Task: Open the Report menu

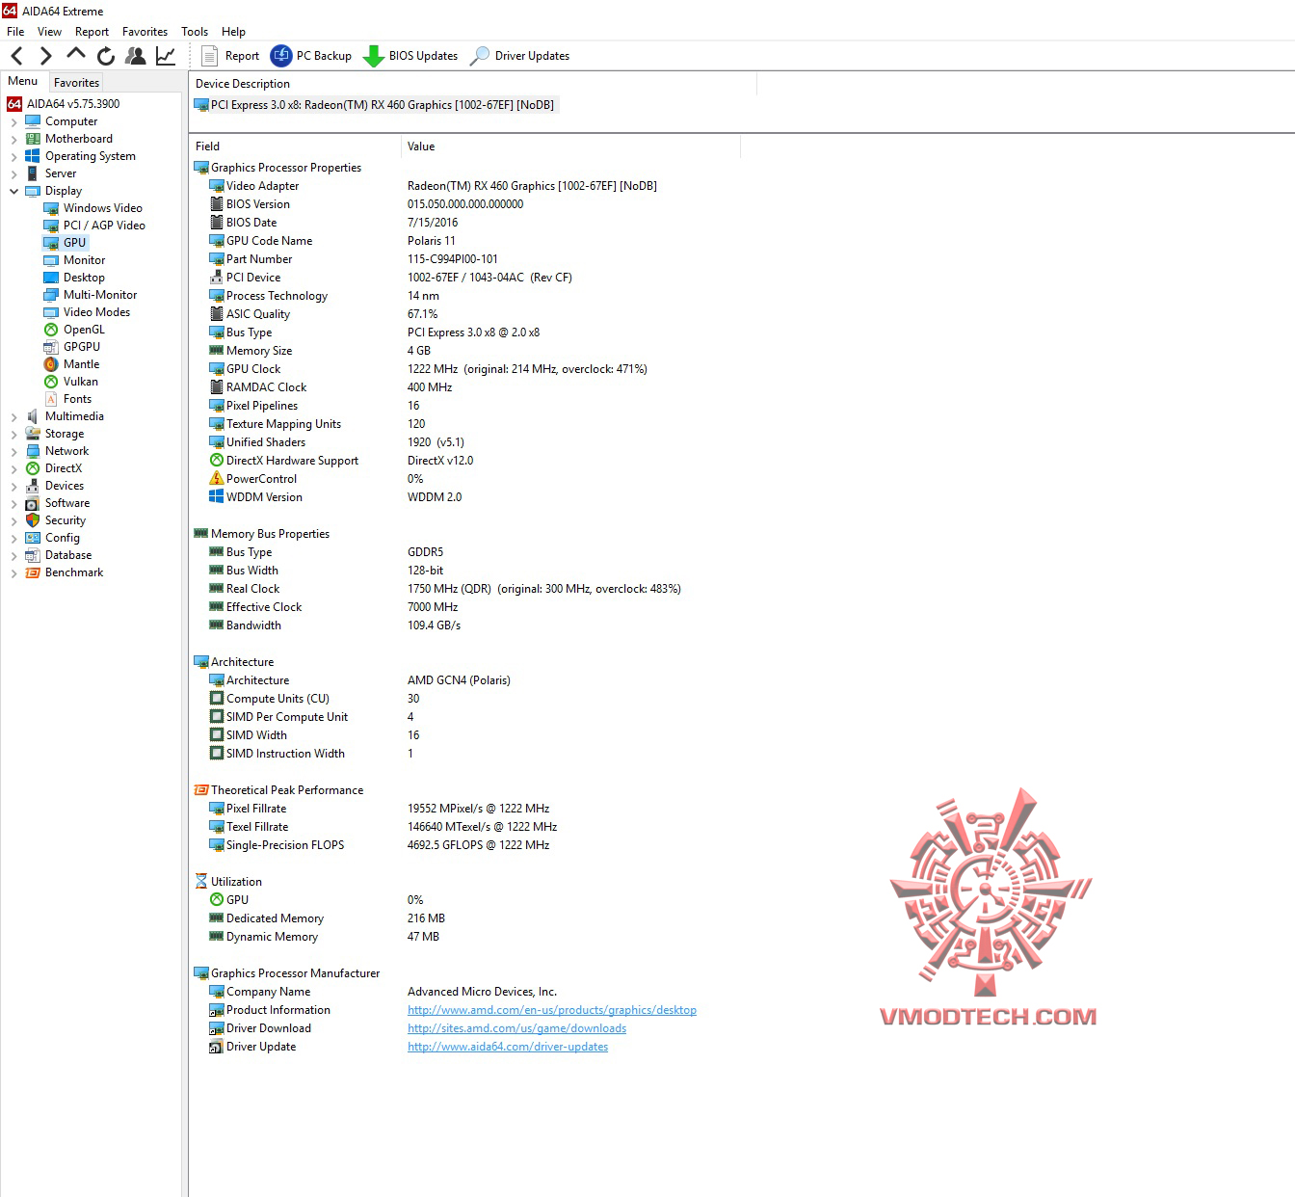Action: click(x=92, y=32)
